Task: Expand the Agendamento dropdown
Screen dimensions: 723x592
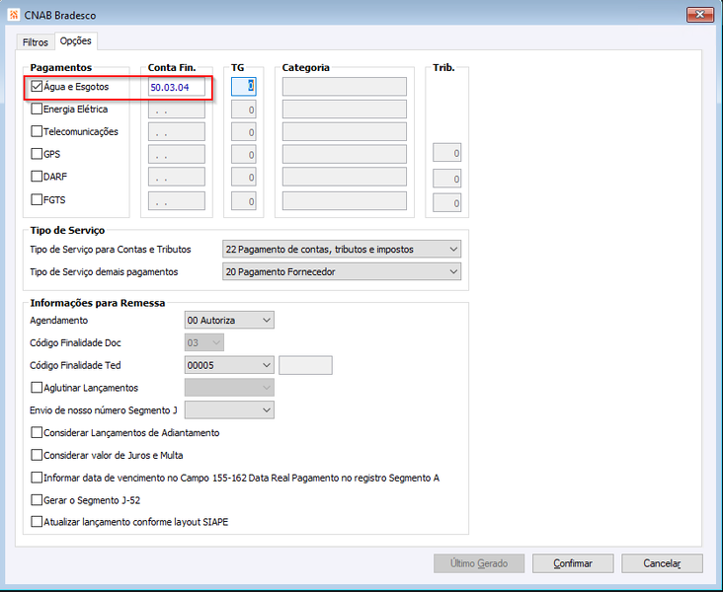Action: (x=229, y=320)
